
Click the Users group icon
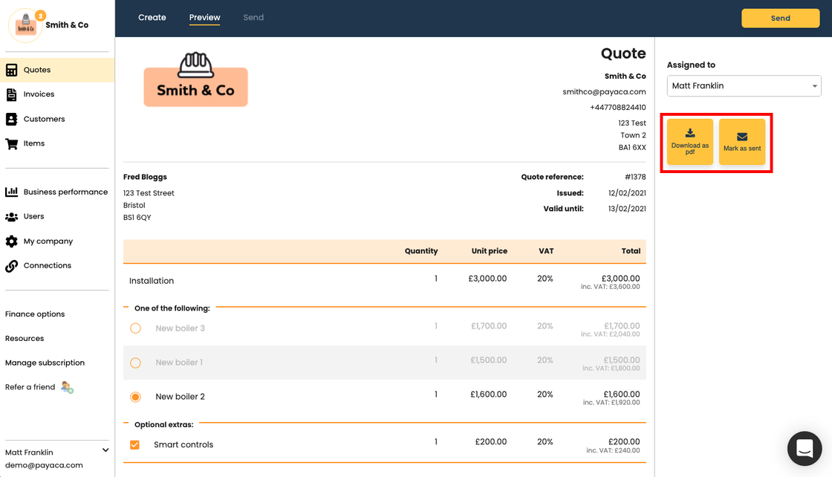tap(12, 216)
